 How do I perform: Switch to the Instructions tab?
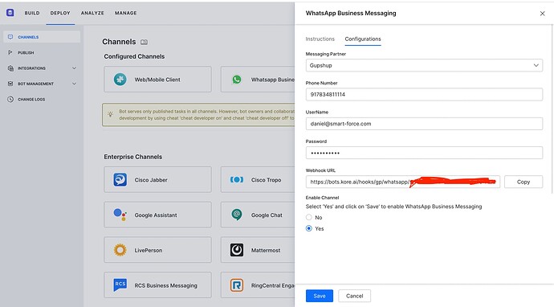click(320, 39)
